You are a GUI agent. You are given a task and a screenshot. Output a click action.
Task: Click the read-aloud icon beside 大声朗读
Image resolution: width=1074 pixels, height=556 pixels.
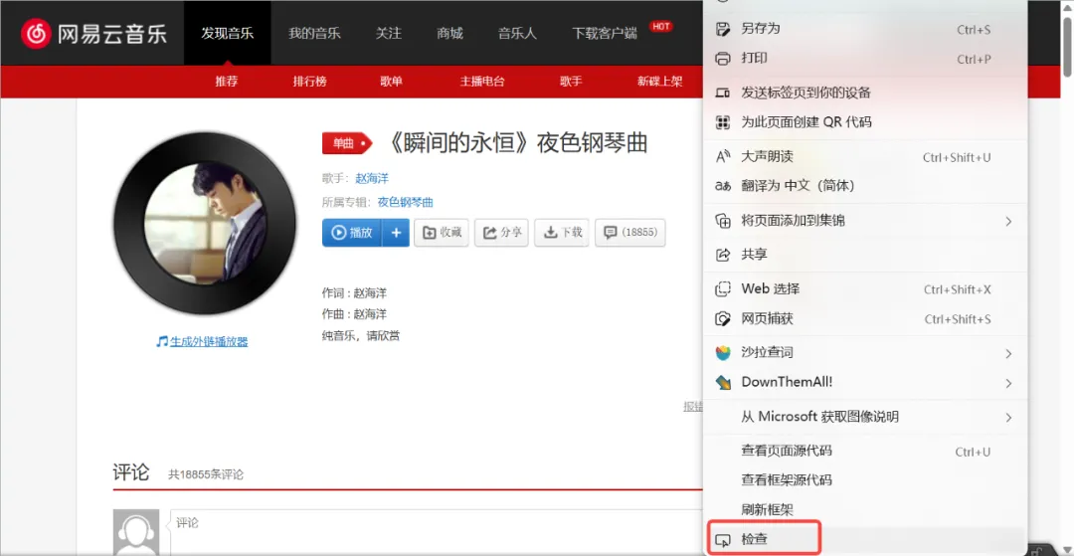pyautogui.click(x=723, y=157)
